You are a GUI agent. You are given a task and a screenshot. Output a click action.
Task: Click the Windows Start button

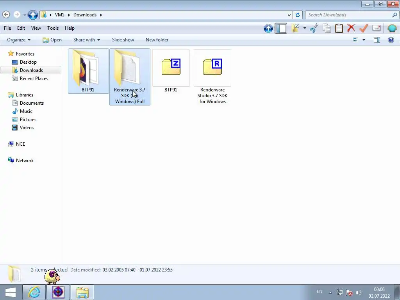[11, 292]
